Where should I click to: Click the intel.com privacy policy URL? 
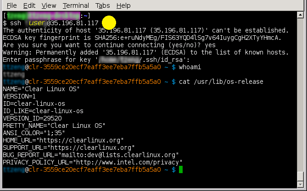click(x=128, y=162)
